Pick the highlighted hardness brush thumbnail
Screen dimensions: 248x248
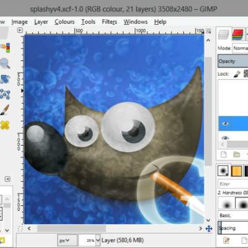[x=242, y=203]
